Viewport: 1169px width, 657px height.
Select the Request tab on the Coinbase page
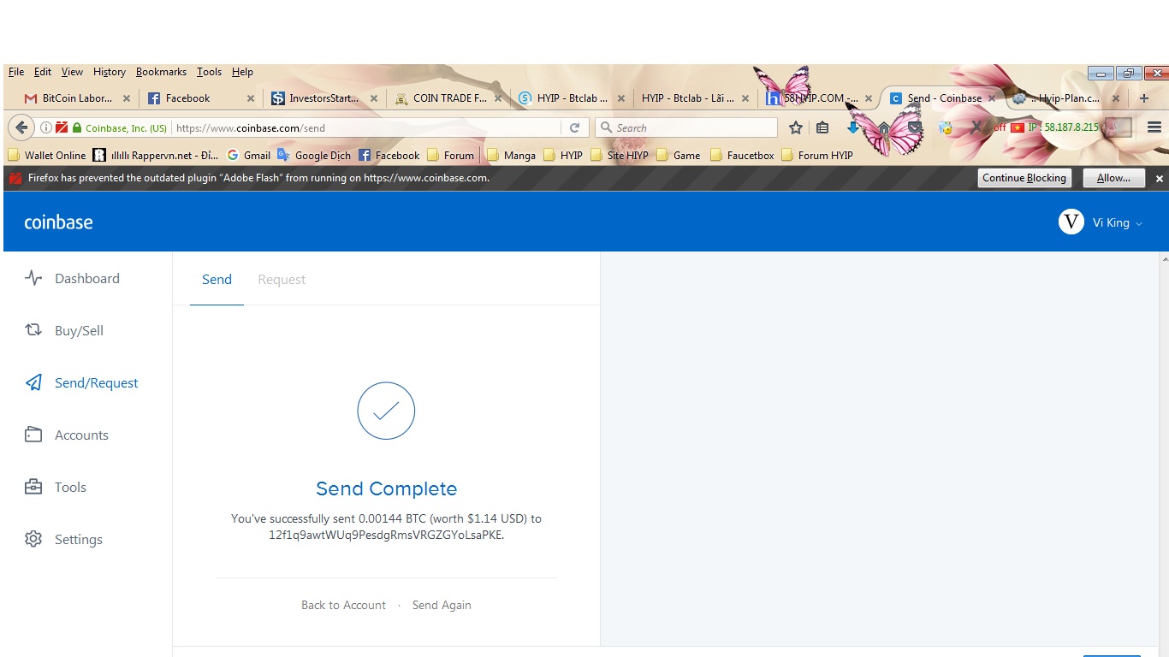tap(282, 280)
